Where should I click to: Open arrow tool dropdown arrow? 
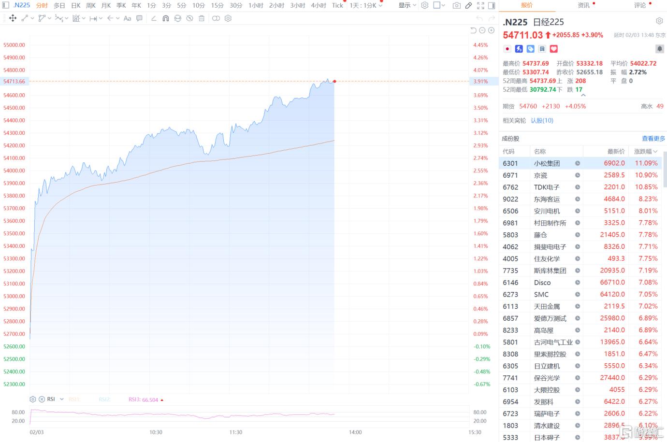tap(117, 18)
